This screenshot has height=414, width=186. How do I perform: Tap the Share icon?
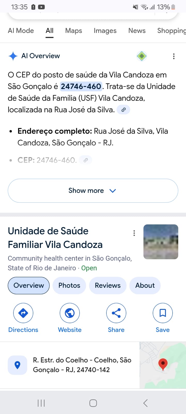click(116, 313)
